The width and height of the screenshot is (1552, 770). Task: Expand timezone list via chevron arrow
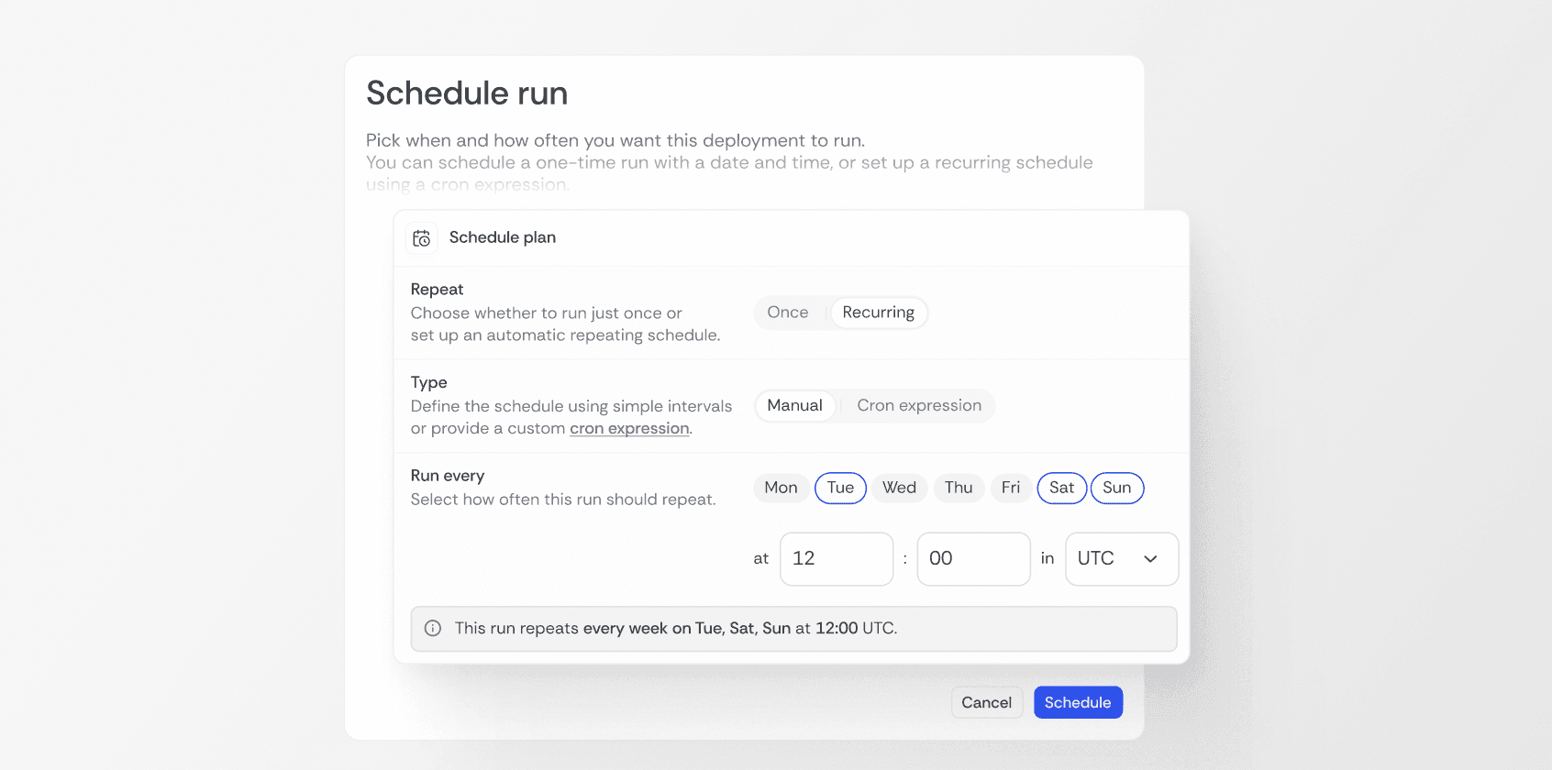pos(1150,559)
